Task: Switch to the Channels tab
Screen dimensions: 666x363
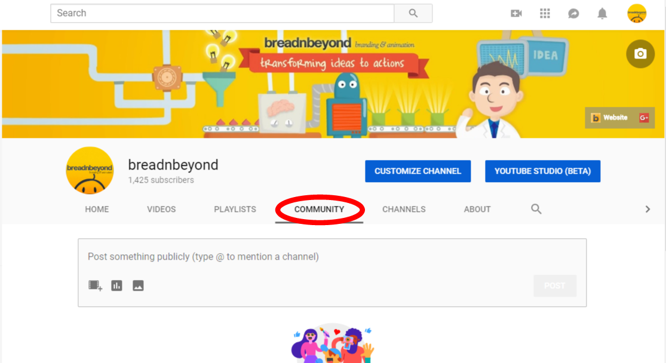Action: (404, 210)
